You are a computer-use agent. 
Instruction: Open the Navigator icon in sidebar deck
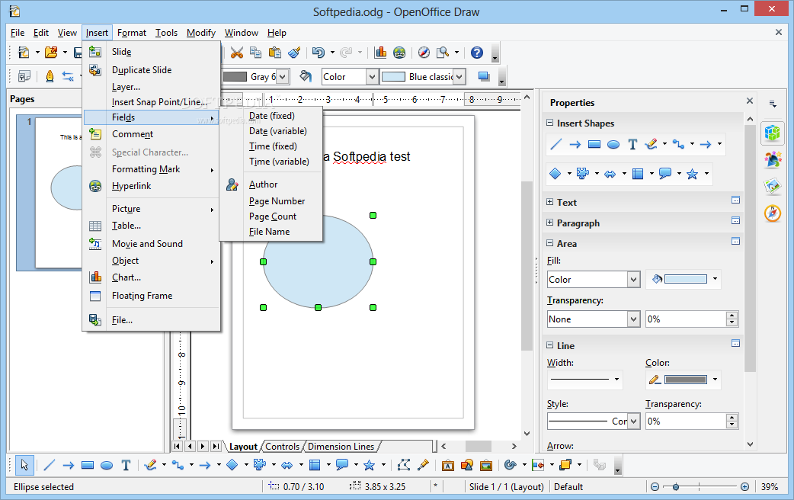(773, 213)
